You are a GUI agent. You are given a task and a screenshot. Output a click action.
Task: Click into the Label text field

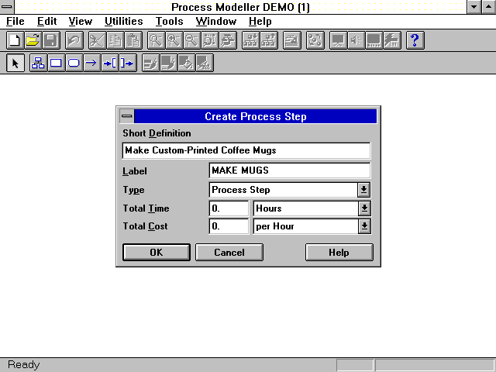[x=289, y=170]
